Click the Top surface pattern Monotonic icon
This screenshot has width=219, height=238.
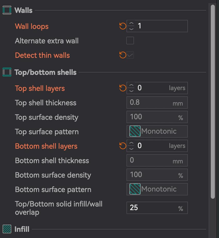coord(135,131)
